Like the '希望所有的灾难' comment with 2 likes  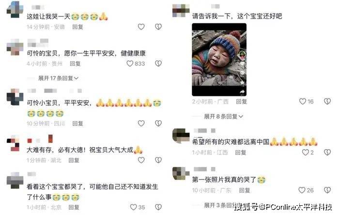click(x=305, y=153)
